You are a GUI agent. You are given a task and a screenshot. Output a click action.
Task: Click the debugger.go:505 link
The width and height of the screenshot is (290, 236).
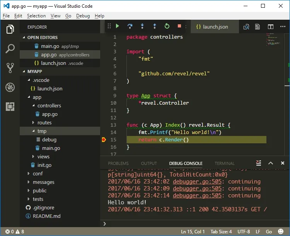[197, 182]
